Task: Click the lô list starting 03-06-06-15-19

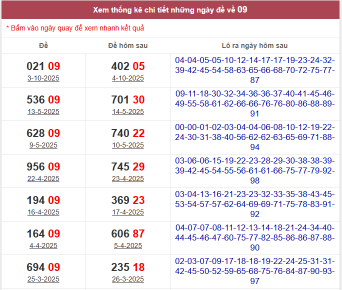Action: (255, 170)
